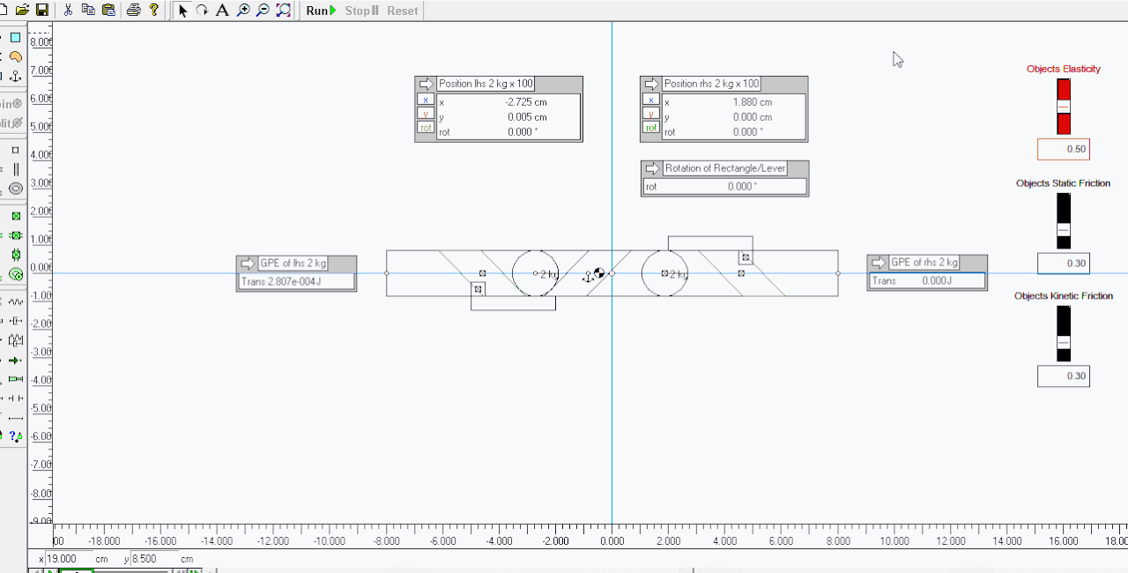Select the Actuator tool
The height and width of the screenshot is (573, 1128).
pos(16,379)
